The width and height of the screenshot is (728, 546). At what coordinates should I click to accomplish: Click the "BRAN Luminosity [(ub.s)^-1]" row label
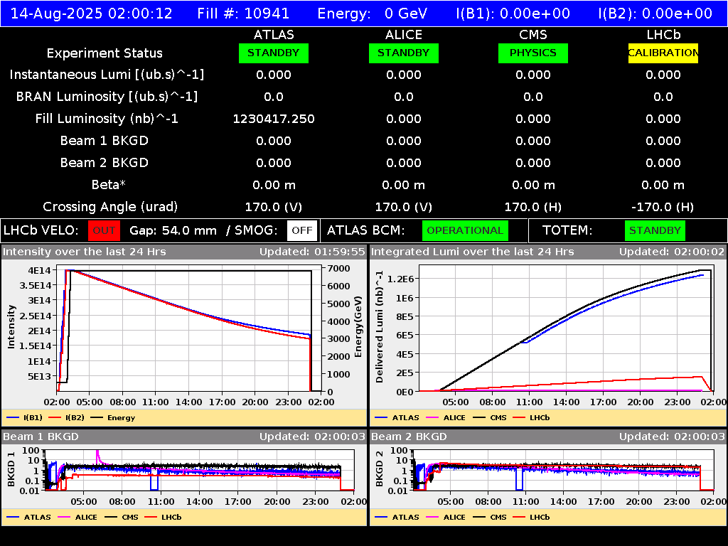tap(107, 97)
